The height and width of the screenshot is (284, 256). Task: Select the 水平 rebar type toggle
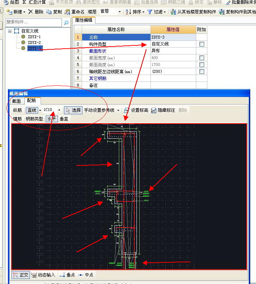pos(52,119)
